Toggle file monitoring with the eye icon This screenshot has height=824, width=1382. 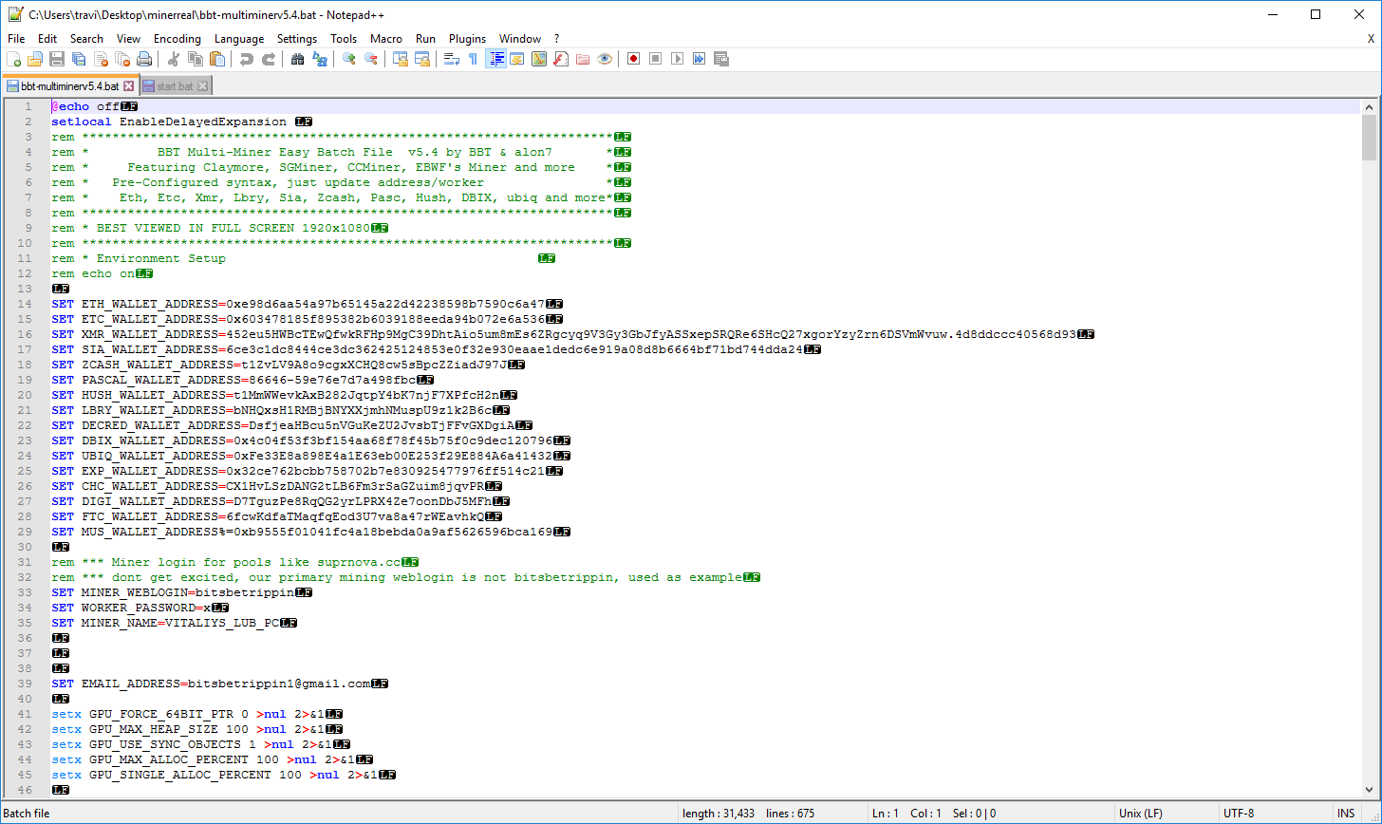[x=604, y=59]
